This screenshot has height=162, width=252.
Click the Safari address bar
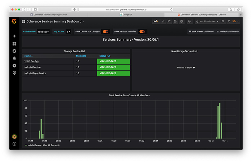pos(126,9)
